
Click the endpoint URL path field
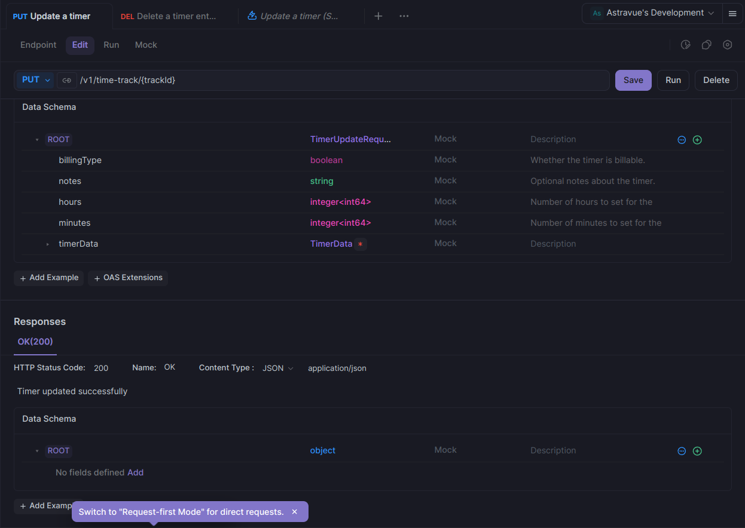[343, 80]
